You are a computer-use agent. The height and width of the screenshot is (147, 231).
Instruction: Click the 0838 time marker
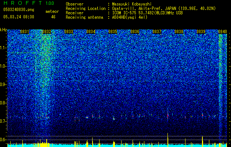(x=179, y=32)
